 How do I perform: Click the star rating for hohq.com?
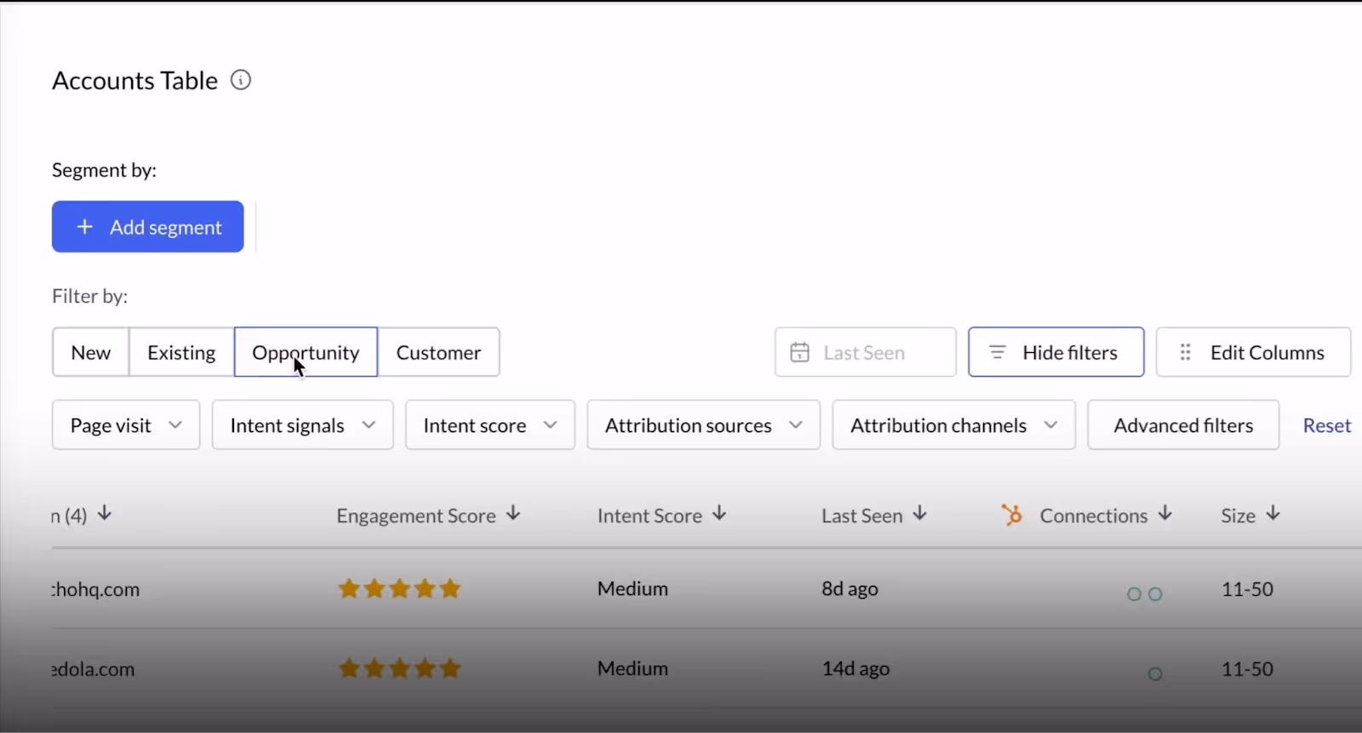pos(399,588)
